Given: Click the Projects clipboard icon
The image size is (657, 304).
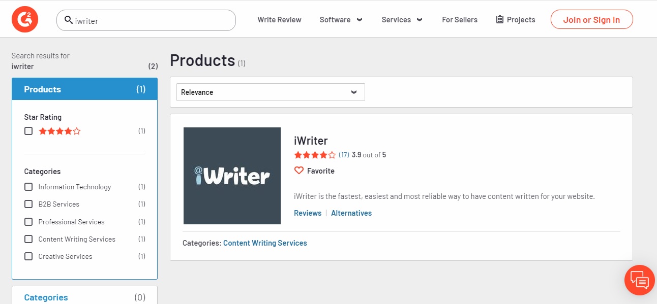Looking at the screenshot, I should (499, 20).
